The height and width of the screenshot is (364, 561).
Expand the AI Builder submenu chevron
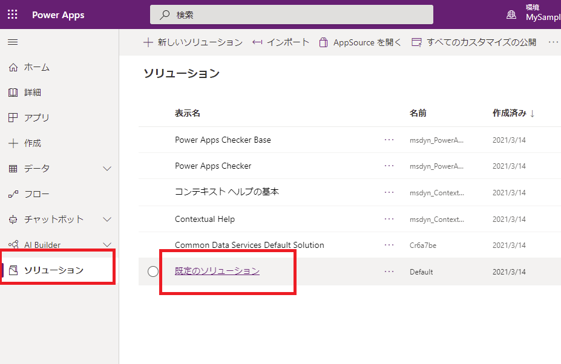point(107,245)
